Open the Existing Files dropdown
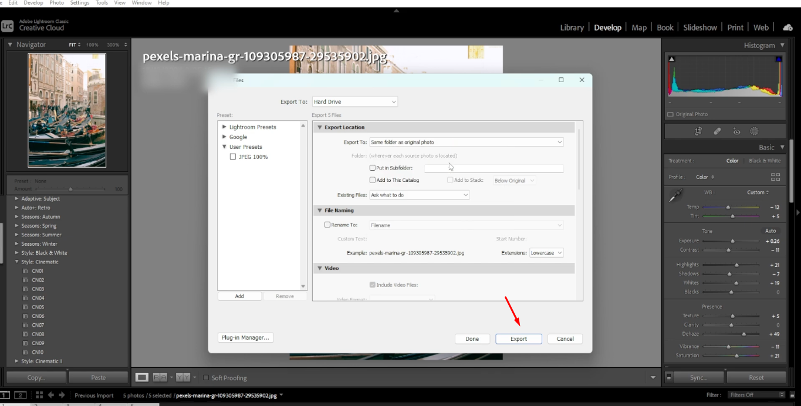Screen dimensions: 801x406 tap(418, 194)
